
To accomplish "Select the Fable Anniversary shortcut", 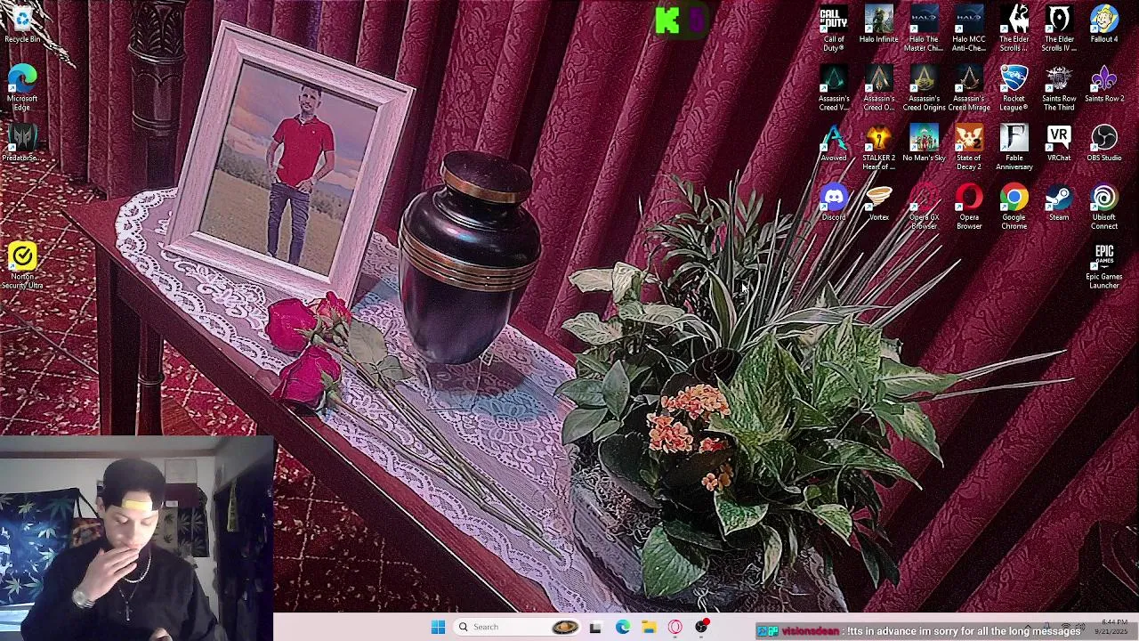I will click(1014, 148).
